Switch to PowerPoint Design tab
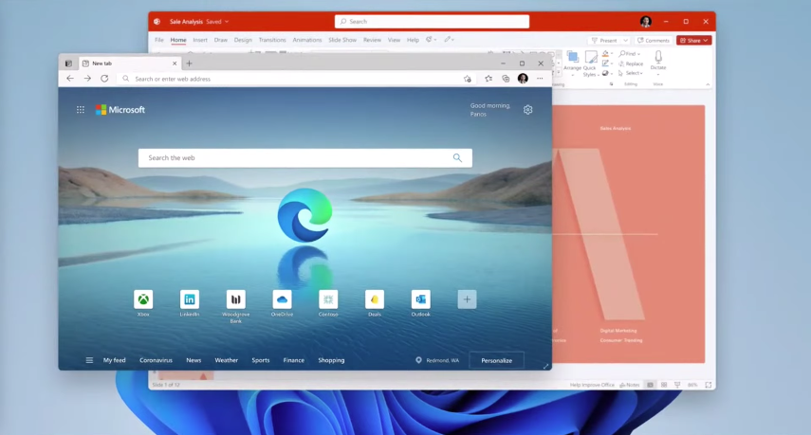Viewport: 811px width, 435px height. (x=243, y=40)
